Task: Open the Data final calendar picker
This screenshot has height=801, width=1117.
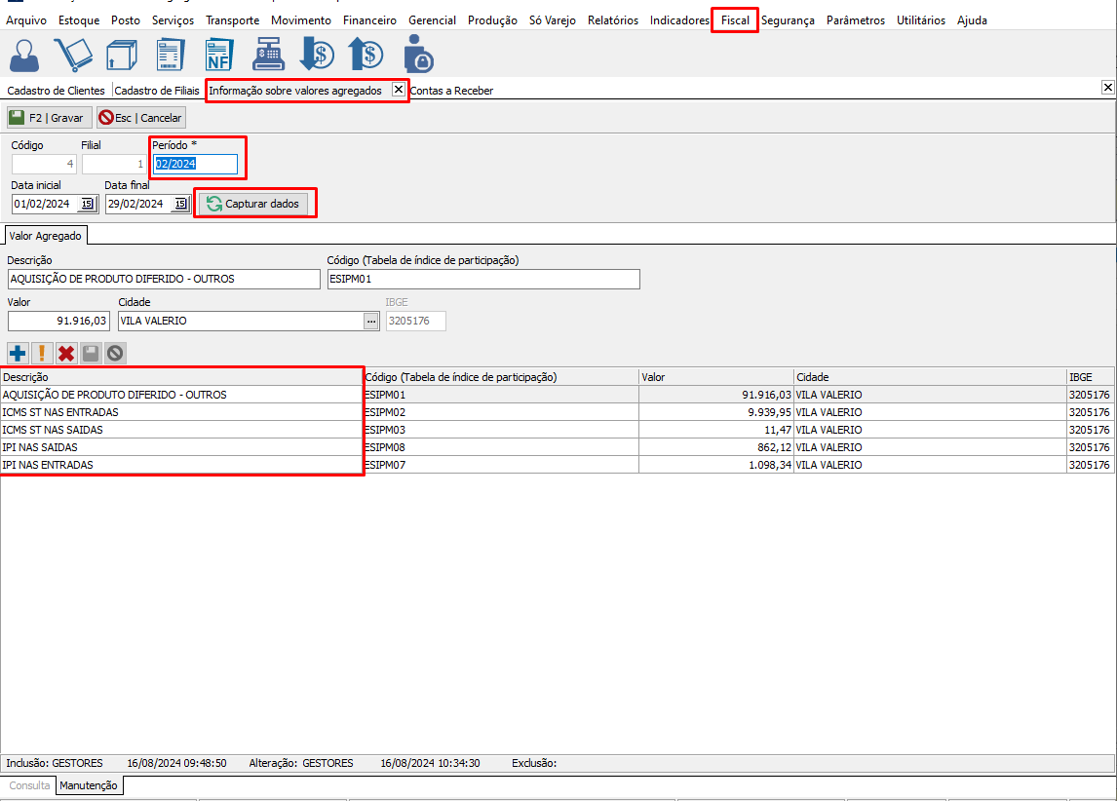Action: 180,204
